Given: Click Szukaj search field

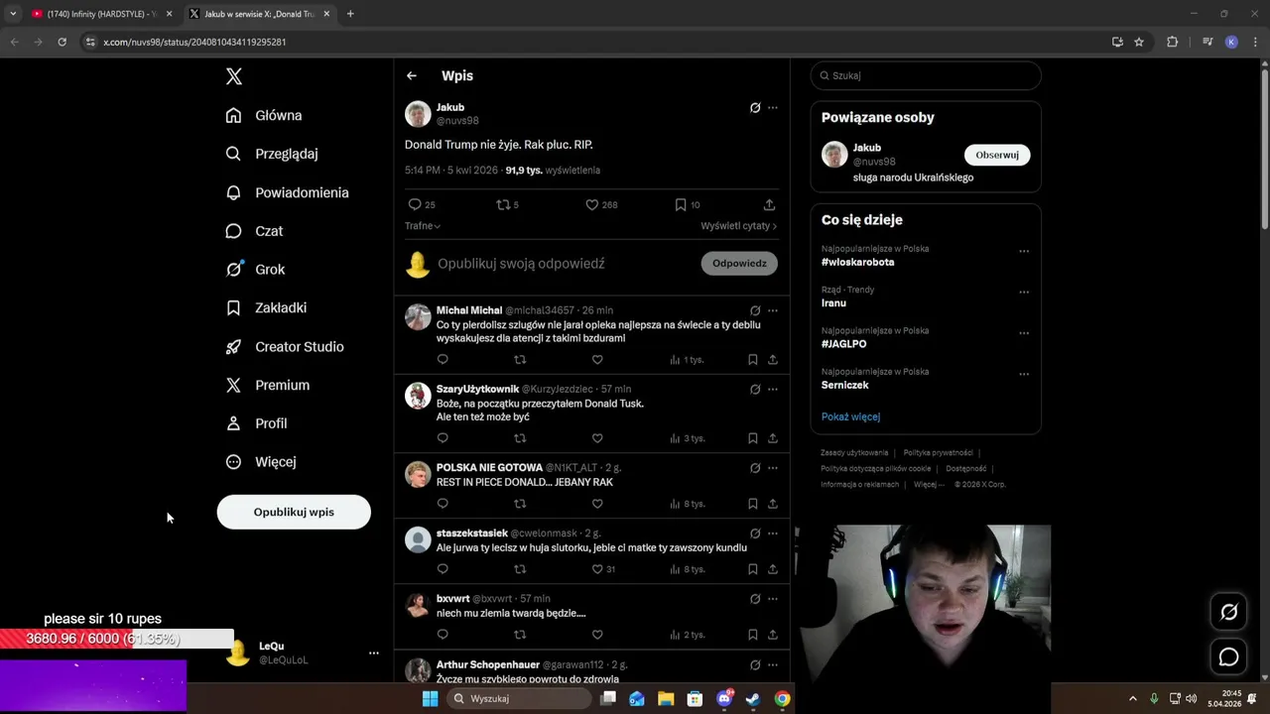Looking at the screenshot, I should pyautogui.click(x=926, y=75).
